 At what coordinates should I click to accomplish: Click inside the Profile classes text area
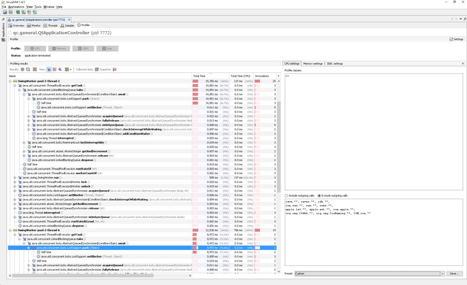tap(374, 132)
